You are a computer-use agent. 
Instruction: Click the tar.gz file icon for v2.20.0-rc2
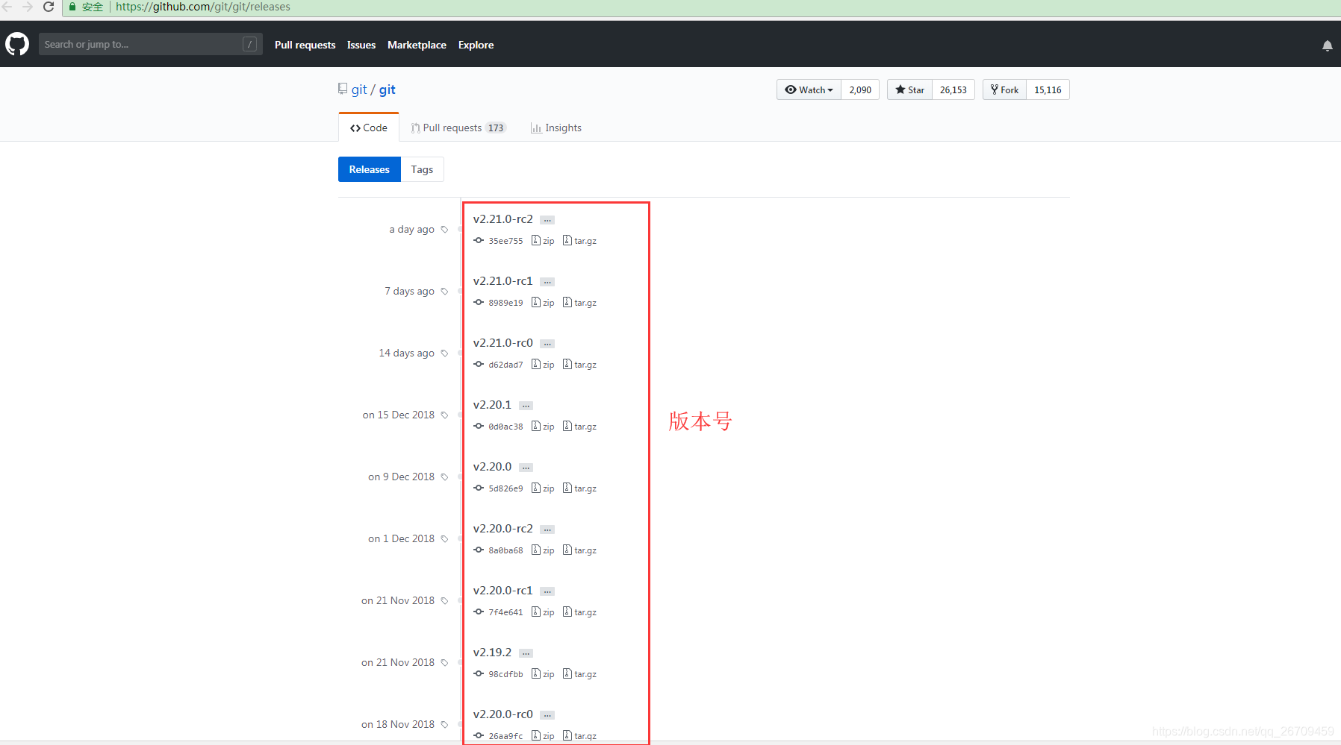567,550
